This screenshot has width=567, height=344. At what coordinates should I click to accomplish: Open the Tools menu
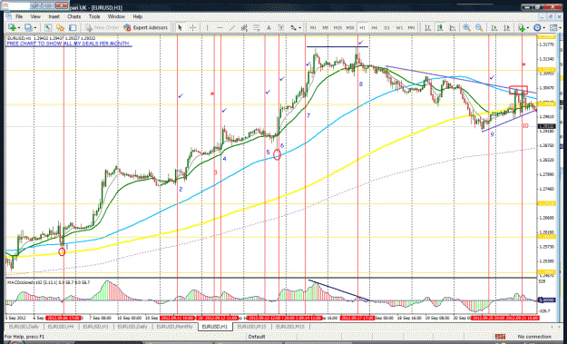coord(94,16)
